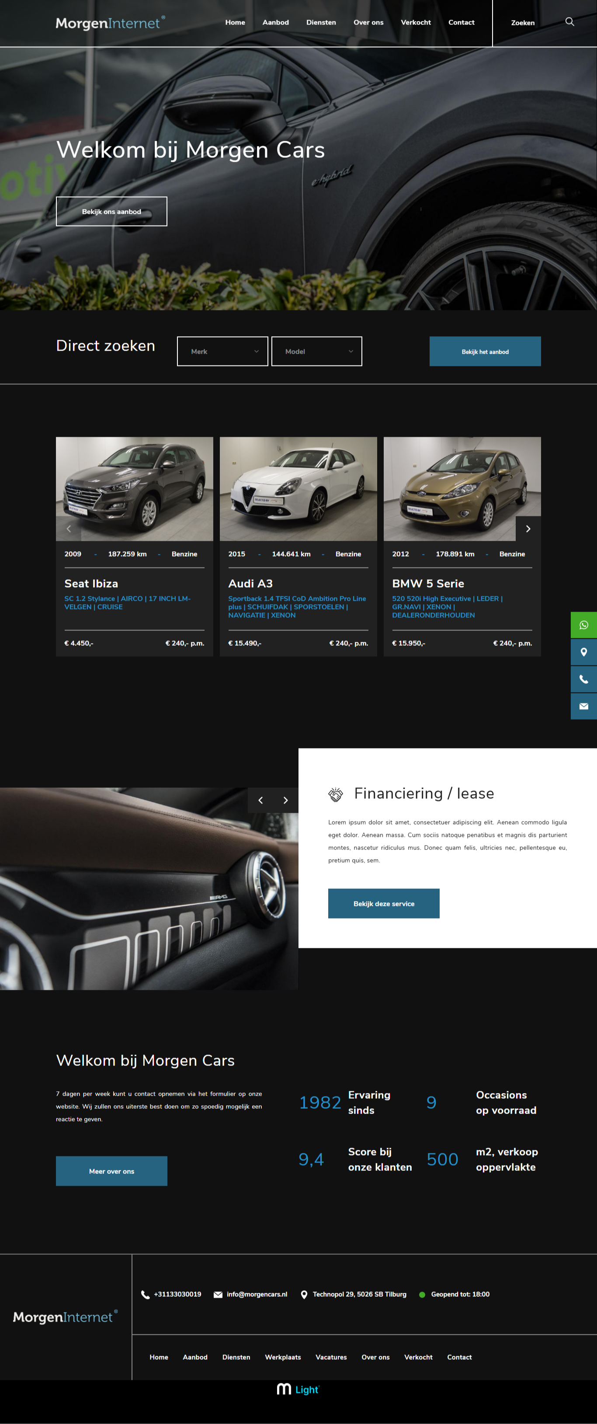
Task: Click the info@morgencars.nl email link
Action: point(257,1294)
